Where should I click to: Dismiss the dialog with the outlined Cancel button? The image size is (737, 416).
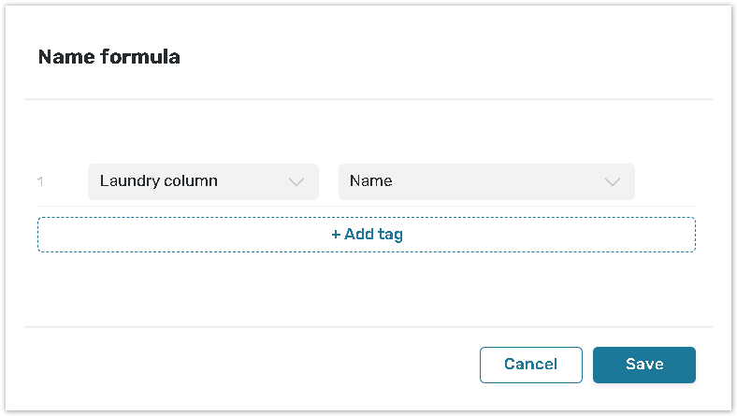(530, 365)
